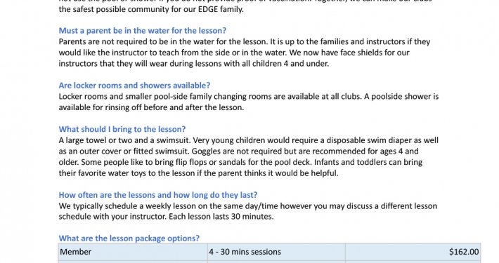The image size is (499, 263).
Task: Click the sentence beginning 'Parents are not required'
Action: [164, 41]
